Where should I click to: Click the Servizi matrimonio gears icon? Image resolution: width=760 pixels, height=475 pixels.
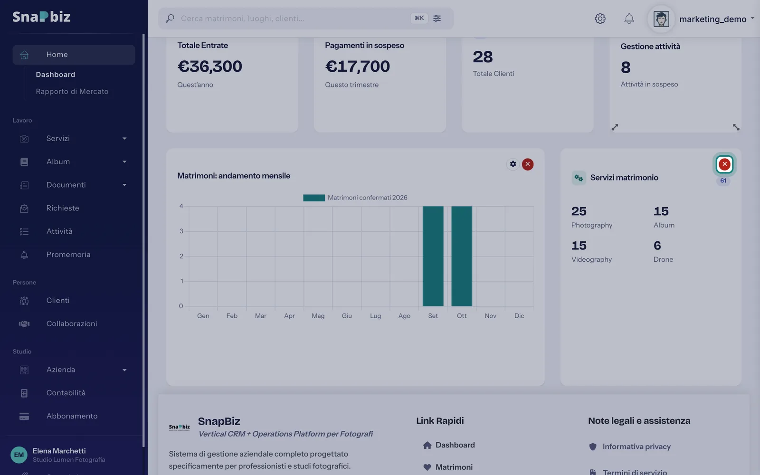pyautogui.click(x=579, y=178)
